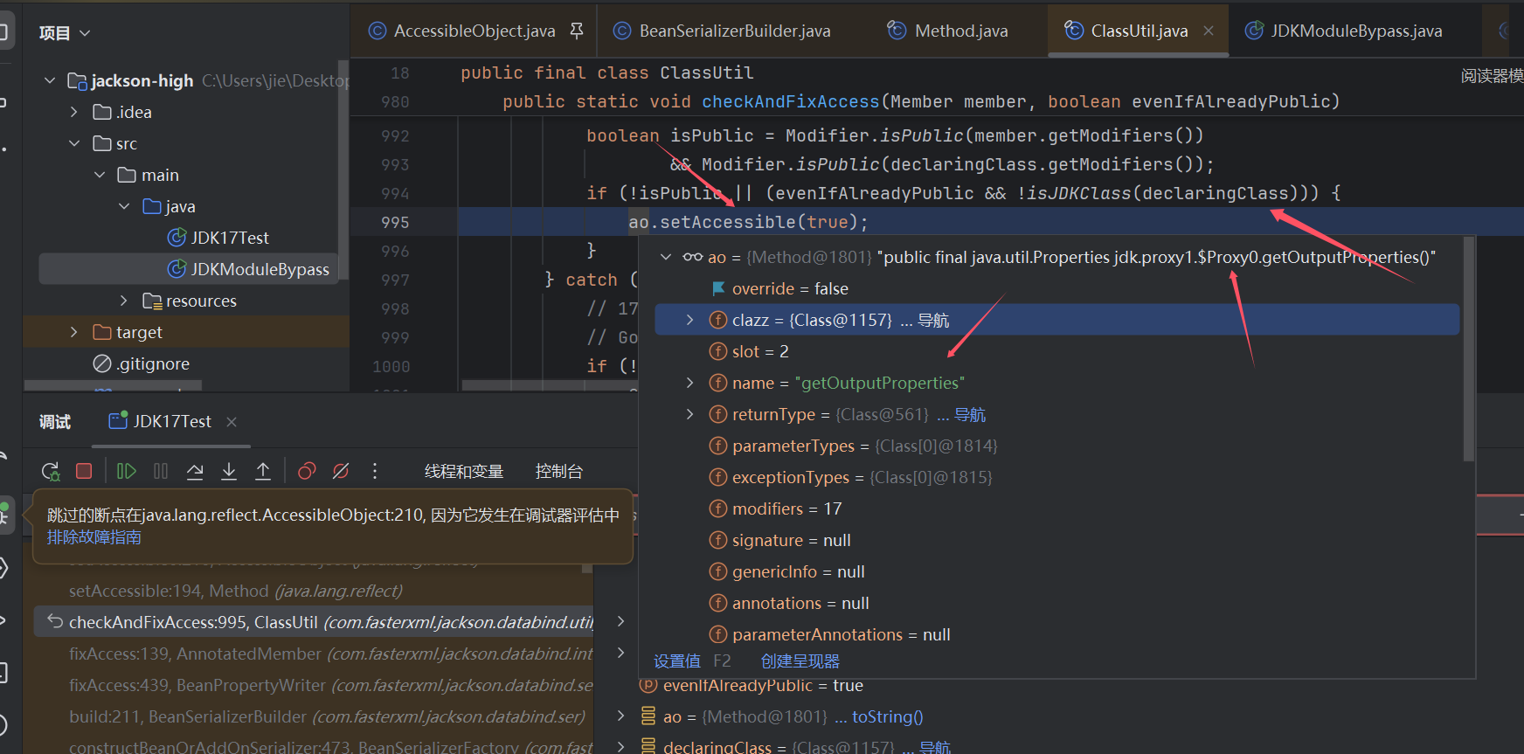Screen dimensions: 1524x754
Task: Click the Step Over debug icon
Action: coord(195,472)
